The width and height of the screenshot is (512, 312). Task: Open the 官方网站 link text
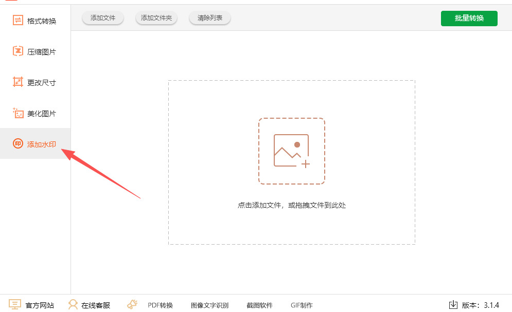click(40, 305)
